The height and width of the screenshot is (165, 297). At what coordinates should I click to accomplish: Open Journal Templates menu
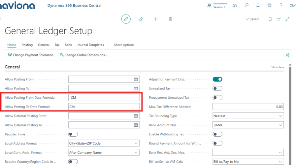tap(90, 45)
